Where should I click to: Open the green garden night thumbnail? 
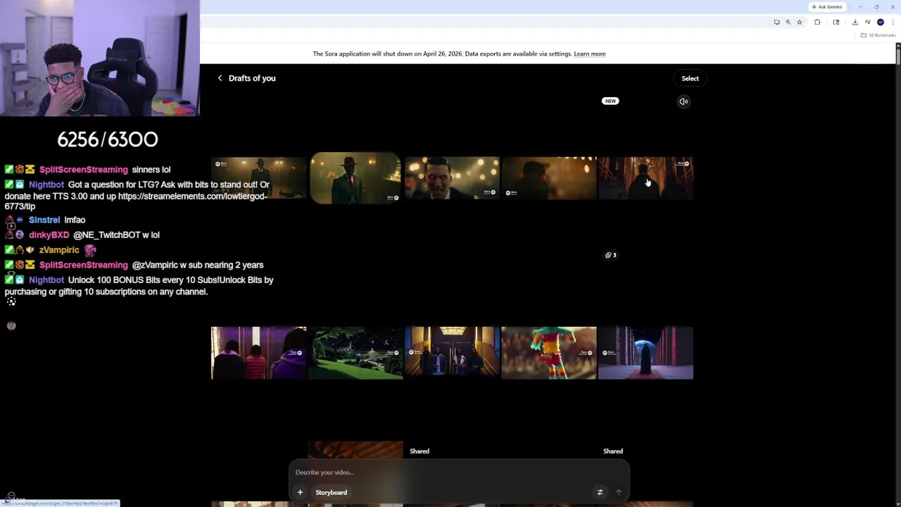(x=355, y=353)
